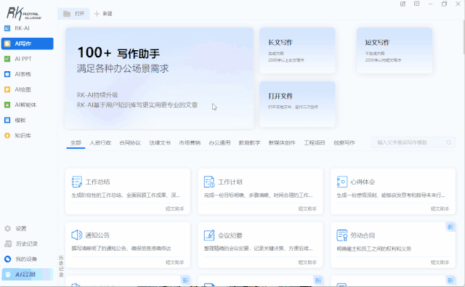
Task: Select the 法律文书 category tab
Action: click(x=160, y=142)
